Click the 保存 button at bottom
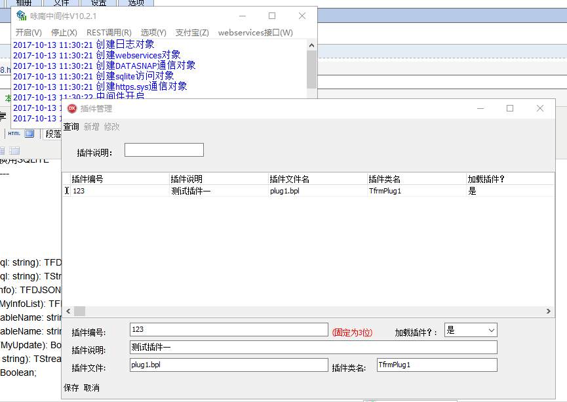Viewport: 567px width, 402px height. pos(71,388)
